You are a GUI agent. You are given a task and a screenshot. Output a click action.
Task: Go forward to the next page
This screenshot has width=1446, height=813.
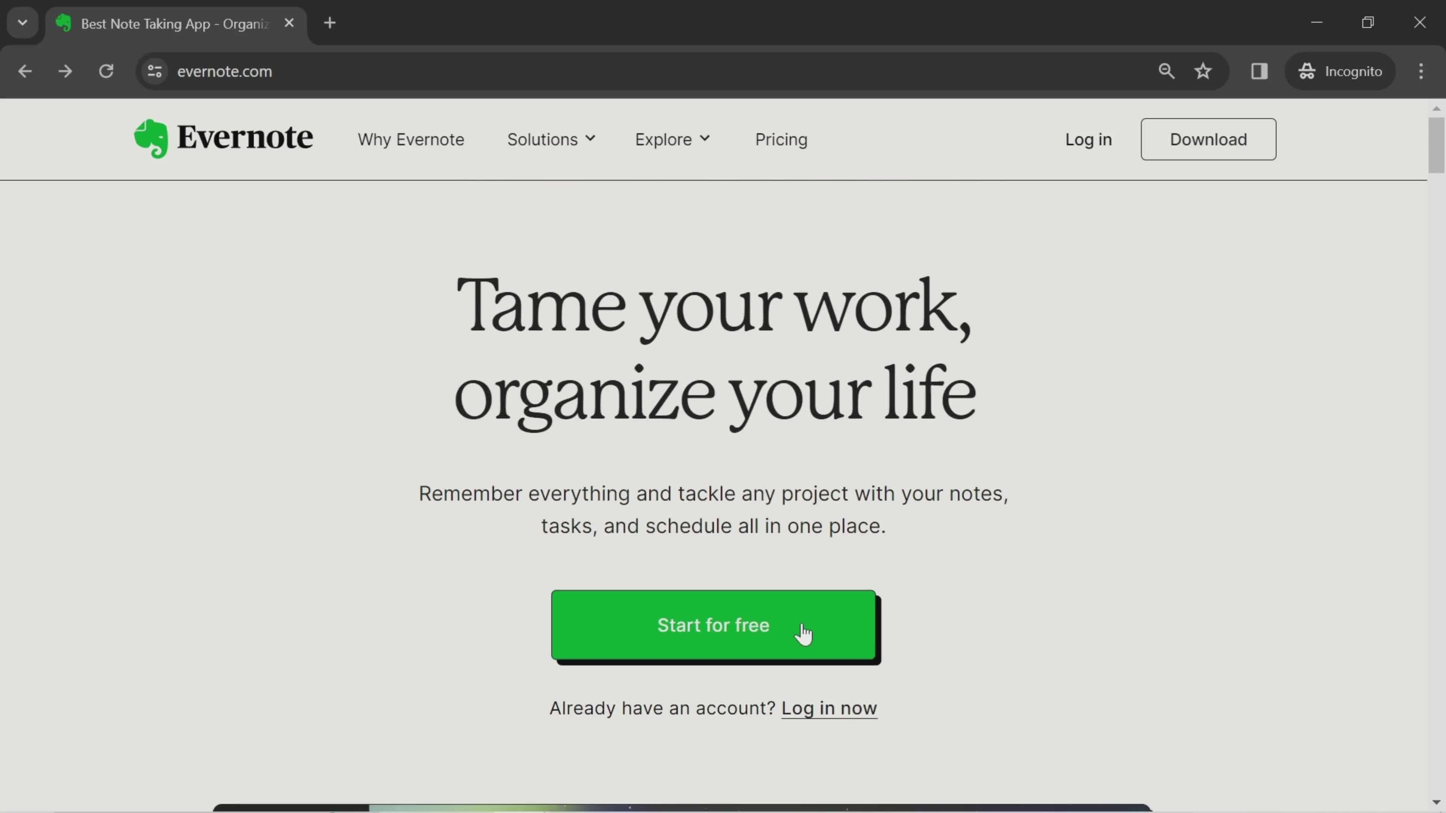click(x=65, y=71)
